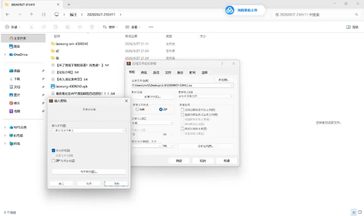Open WPS cloud drive in the sidebar
The height and width of the screenshot is (216, 364).
(18, 127)
